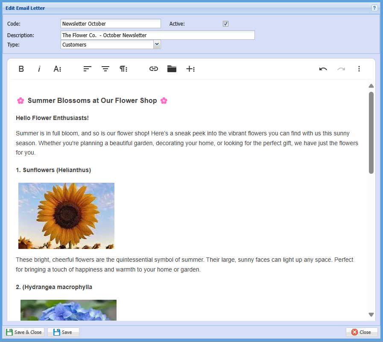Click inside the Code input field
Screen dimensions: 383x342
pos(111,24)
